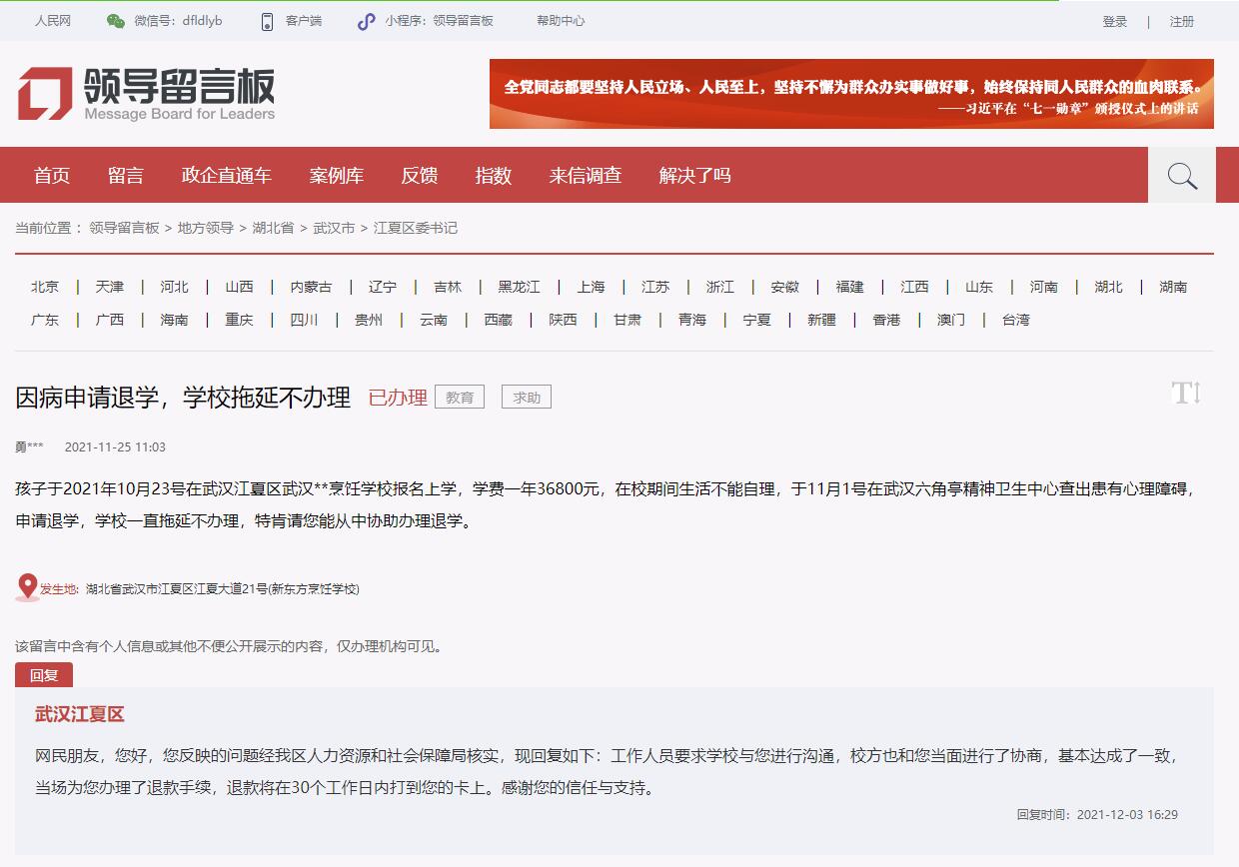Go to 案例库 in navigation bar
This screenshot has width=1239, height=867.
(x=337, y=176)
